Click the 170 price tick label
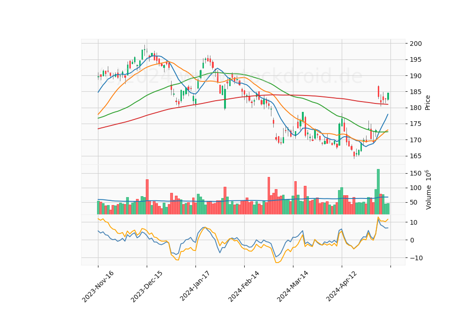Viewport: 450px width, 323px height. point(416,140)
